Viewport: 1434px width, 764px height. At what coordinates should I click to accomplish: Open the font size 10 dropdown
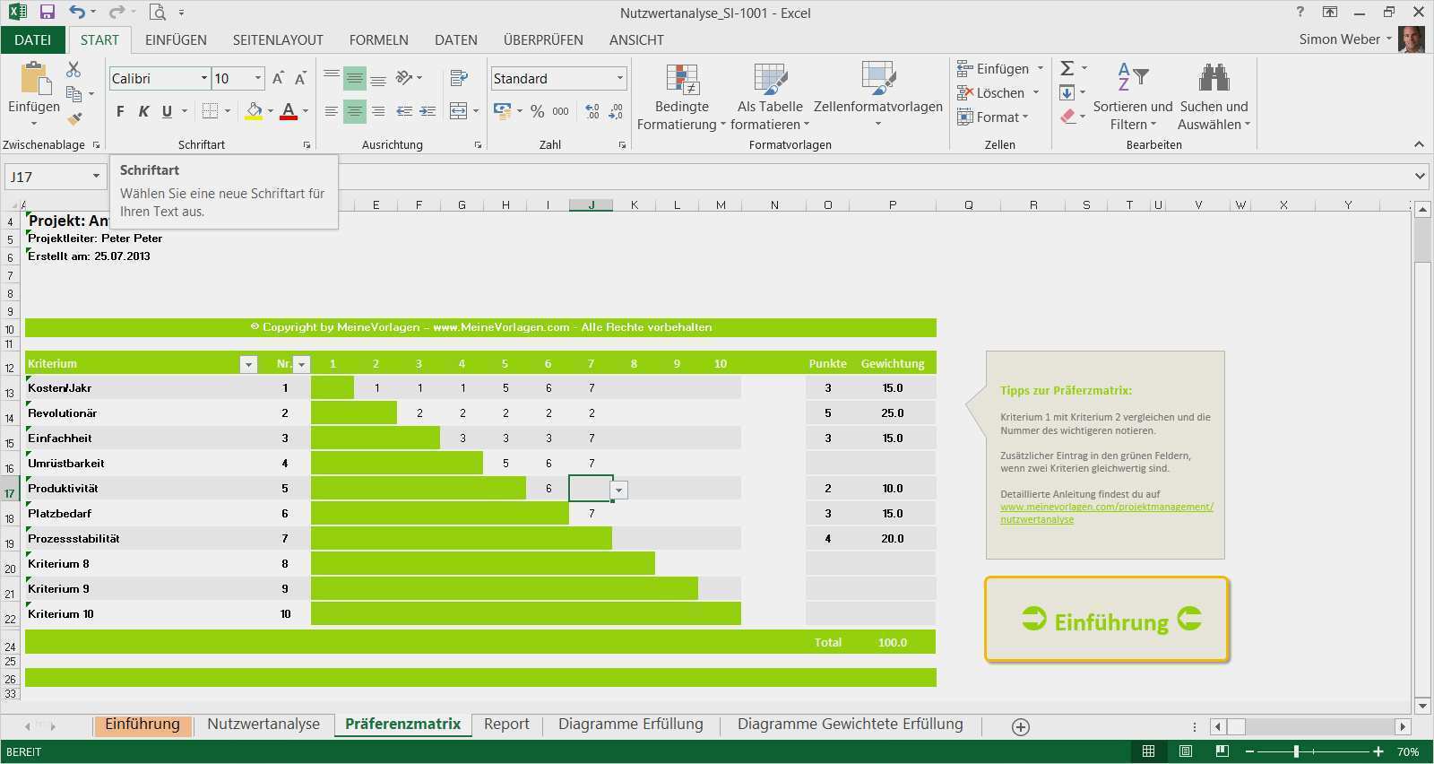[258, 79]
